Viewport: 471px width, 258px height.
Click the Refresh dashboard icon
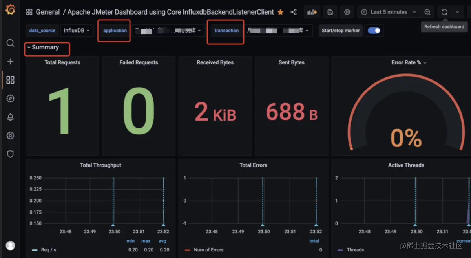point(444,12)
